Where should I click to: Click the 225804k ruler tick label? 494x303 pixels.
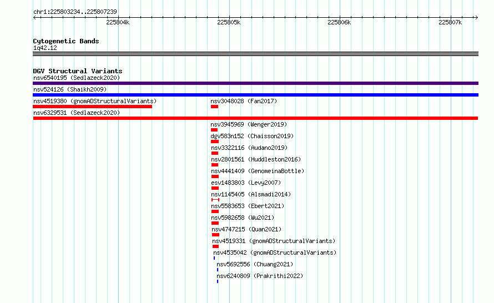click(118, 22)
